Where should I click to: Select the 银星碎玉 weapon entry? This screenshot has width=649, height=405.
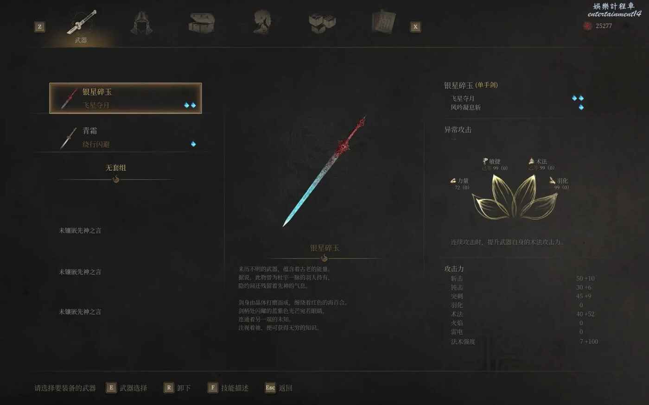click(126, 98)
